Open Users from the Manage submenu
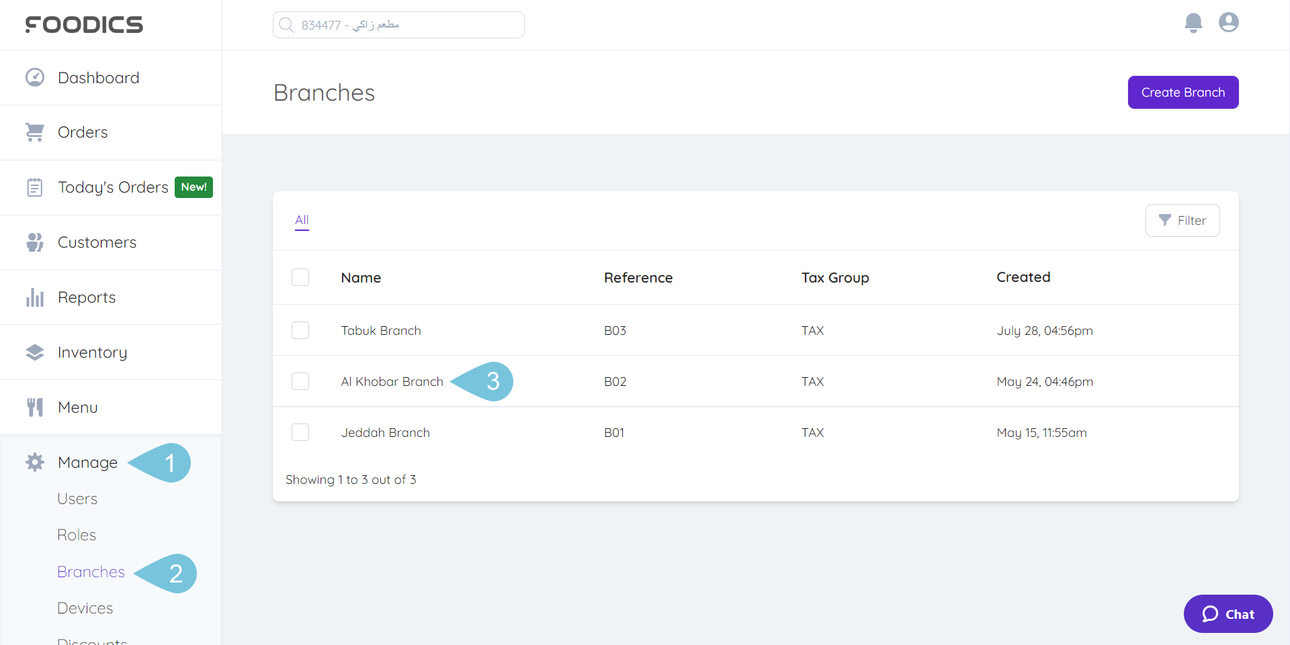 click(77, 498)
